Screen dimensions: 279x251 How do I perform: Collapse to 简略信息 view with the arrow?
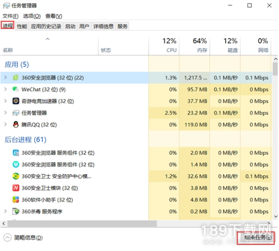(x=7, y=237)
